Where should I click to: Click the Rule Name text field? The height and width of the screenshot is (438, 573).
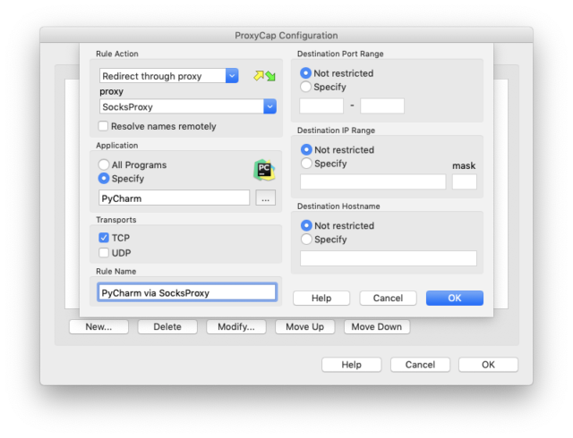[x=187, y=292]
